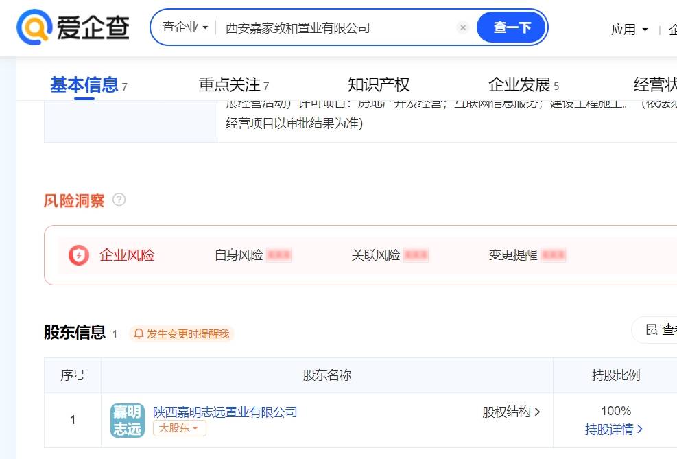The image size is (677, 459).
Task: View 变更提醒 details
Action: click(527, 255)
